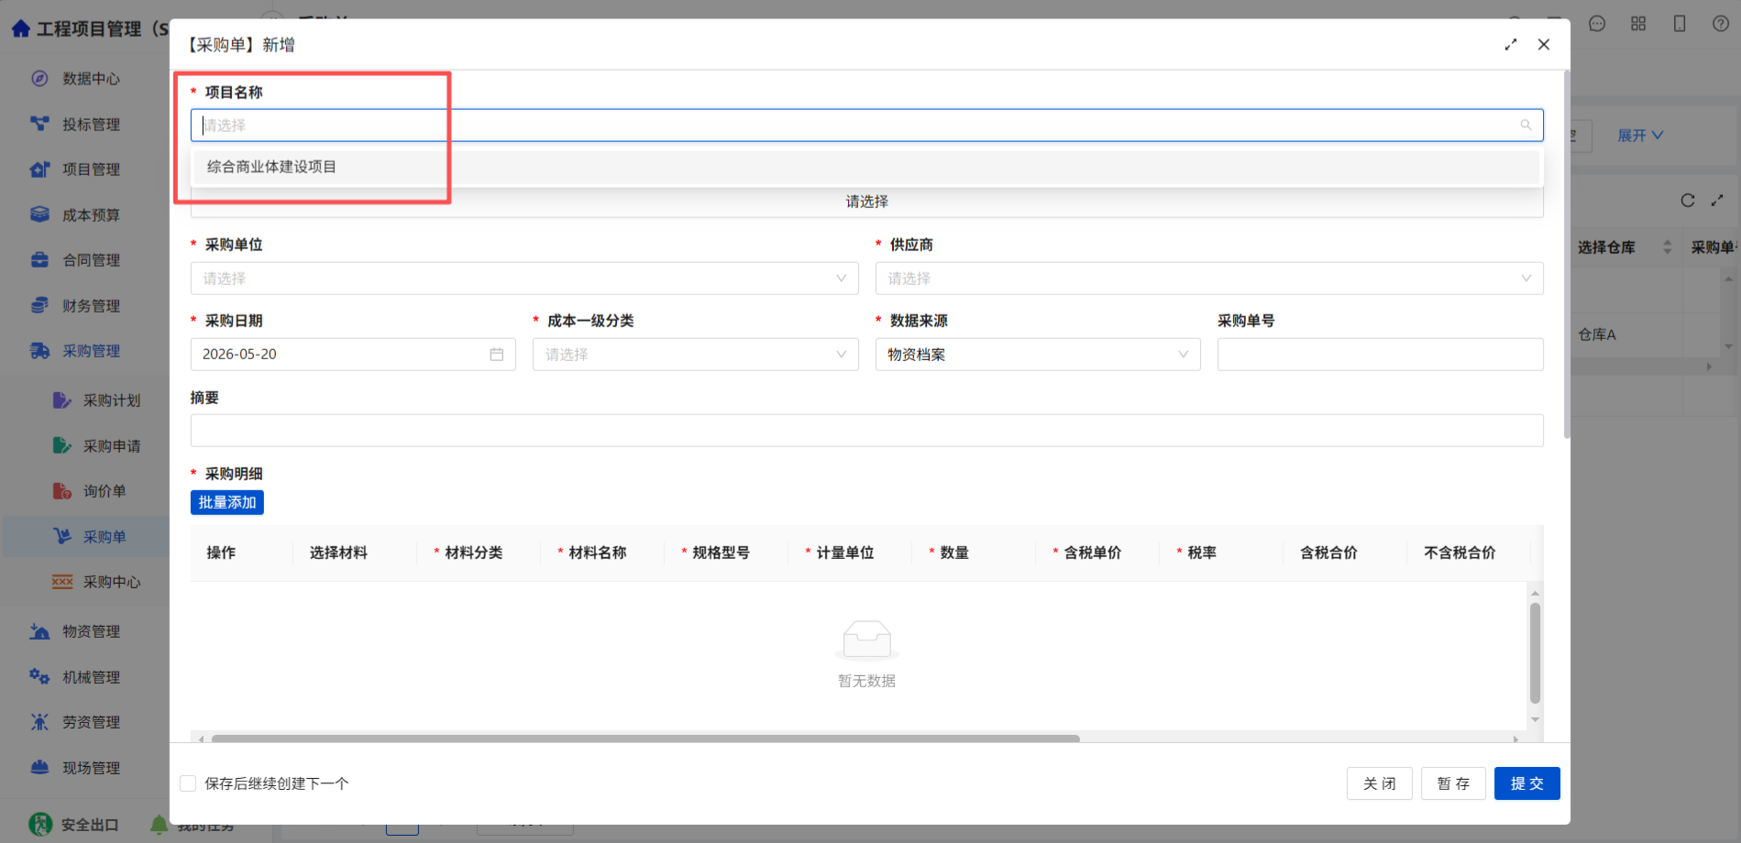Click the 安全出口 exit icon

coord(40,825)
